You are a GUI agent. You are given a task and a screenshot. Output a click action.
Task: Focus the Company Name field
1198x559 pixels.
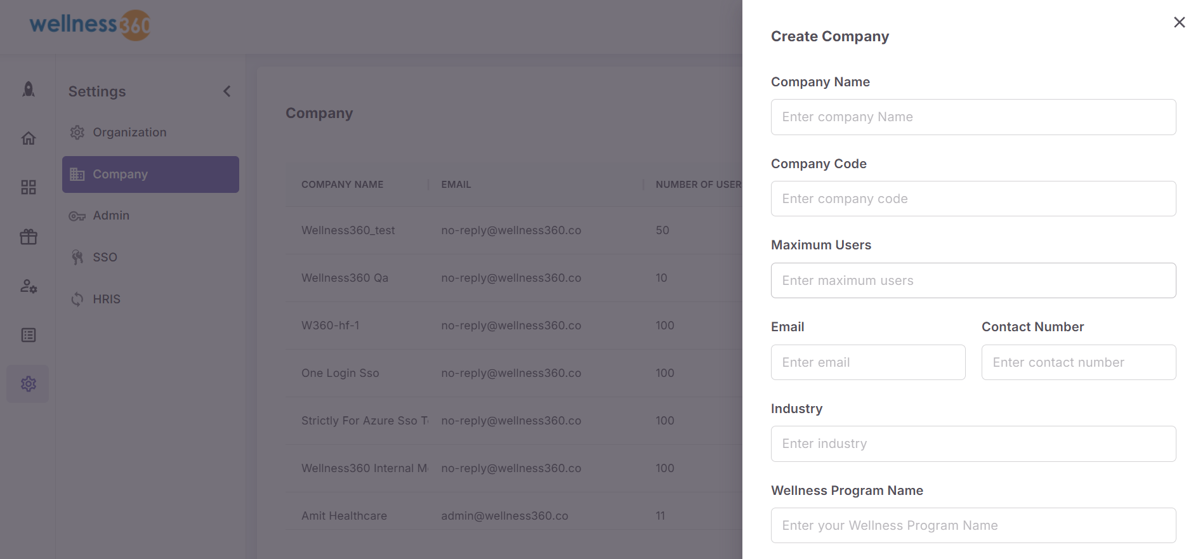(973, 117)
